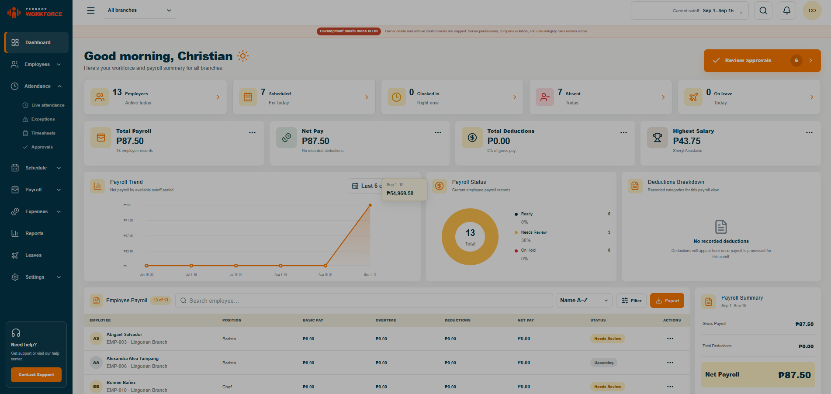Click the Total Deductions dollar icon
Image resolution: width=831 pixels, height=394 pixels.
[472, 138]
